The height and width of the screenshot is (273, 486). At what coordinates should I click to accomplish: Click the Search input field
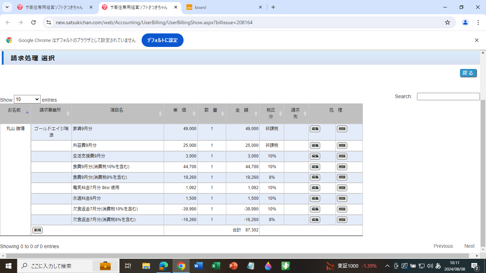[448, 97]
